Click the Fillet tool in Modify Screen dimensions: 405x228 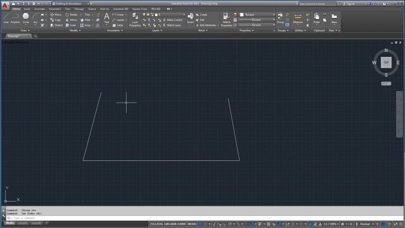[85, 20]
